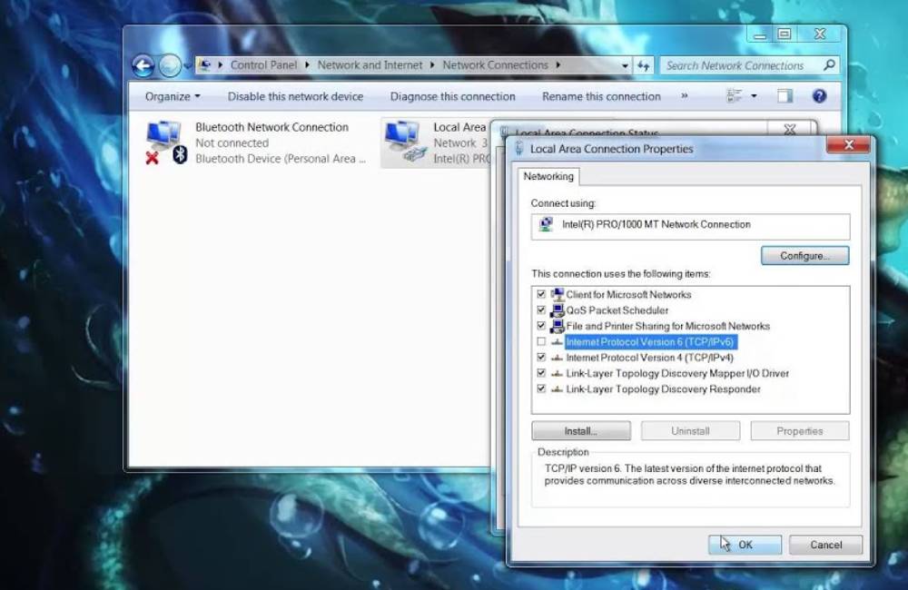The width and height of the screenshot is (908, 590).
Task: Click the Properties button under the items list
Action: tap(800, 431)
